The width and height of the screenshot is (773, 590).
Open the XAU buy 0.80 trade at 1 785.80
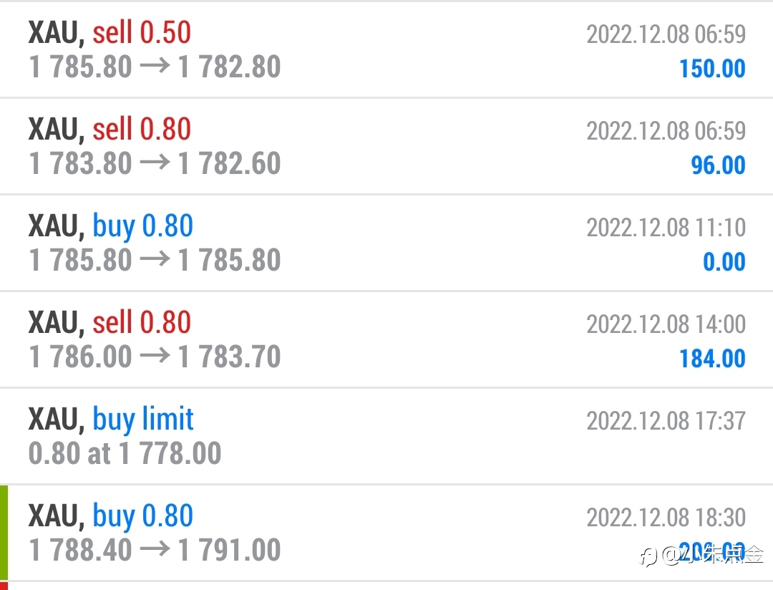pyautogui.click(x=386, y=243)
